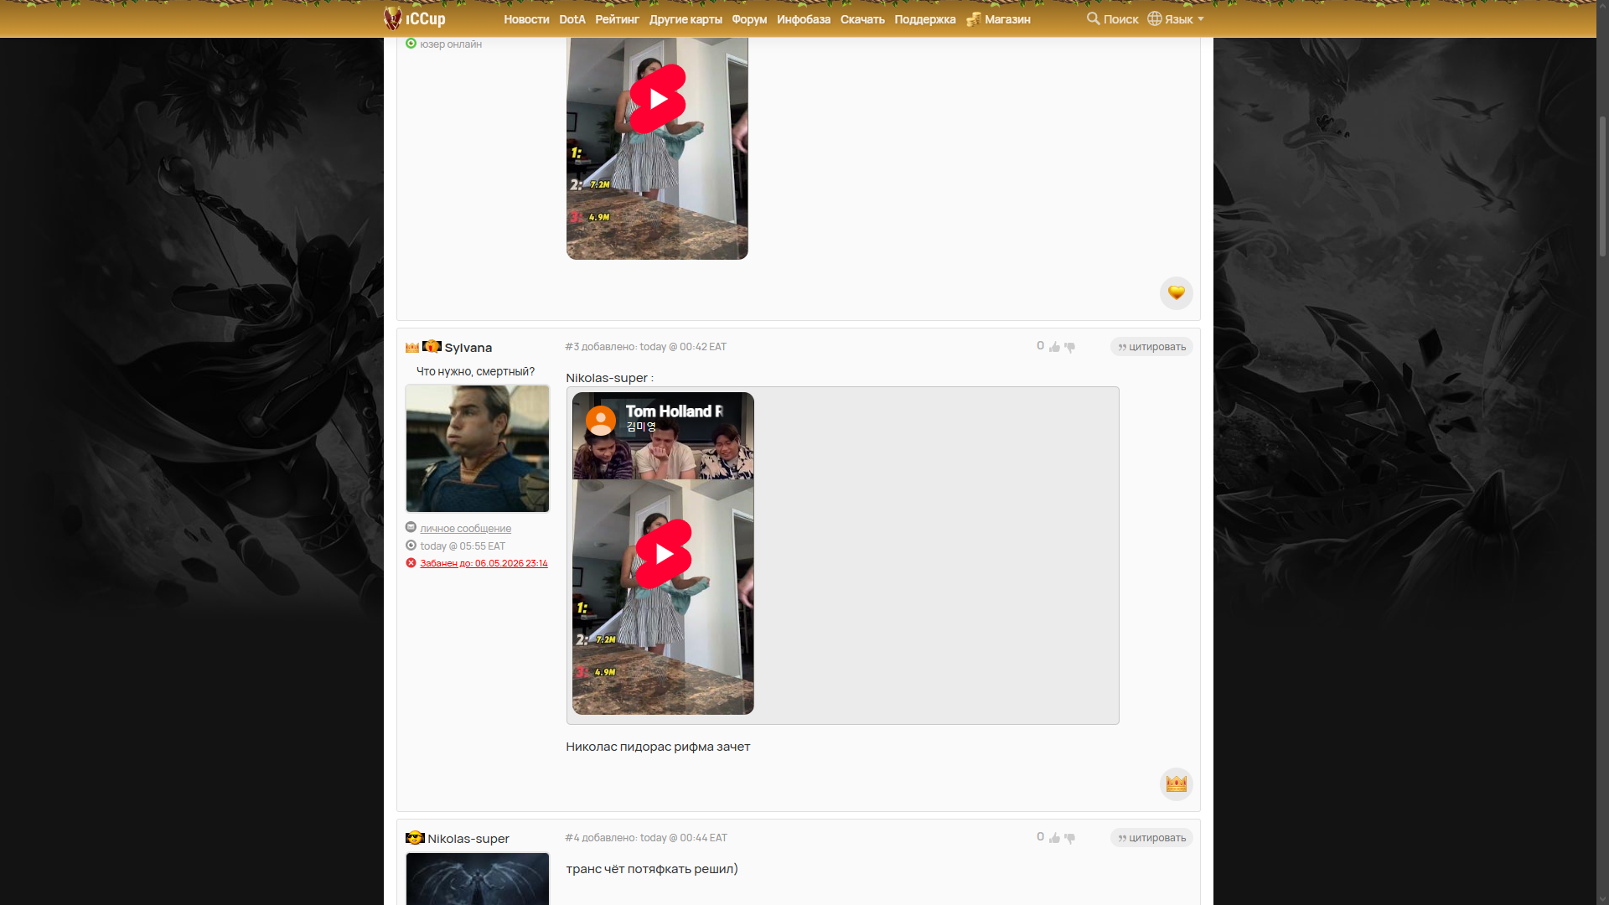The image size is (1609, 905).
Task: Play the upper YouTube shorts video
Action: (x=658, y=99)
